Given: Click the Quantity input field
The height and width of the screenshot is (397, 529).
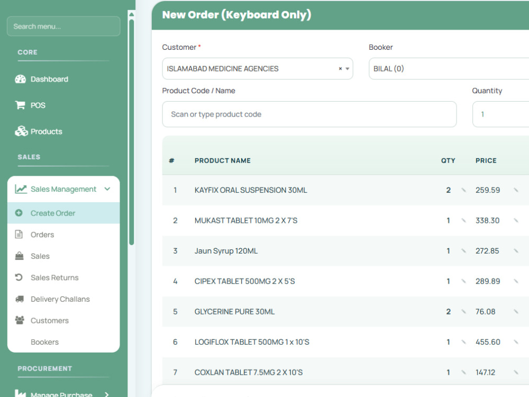Looking at the screenshot, I should click(x=500, y=114).
